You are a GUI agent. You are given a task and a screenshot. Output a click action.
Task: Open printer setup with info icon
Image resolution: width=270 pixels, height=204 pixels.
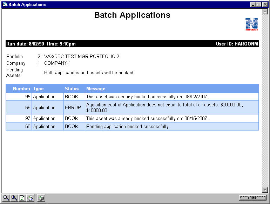[x=30, y=198]
